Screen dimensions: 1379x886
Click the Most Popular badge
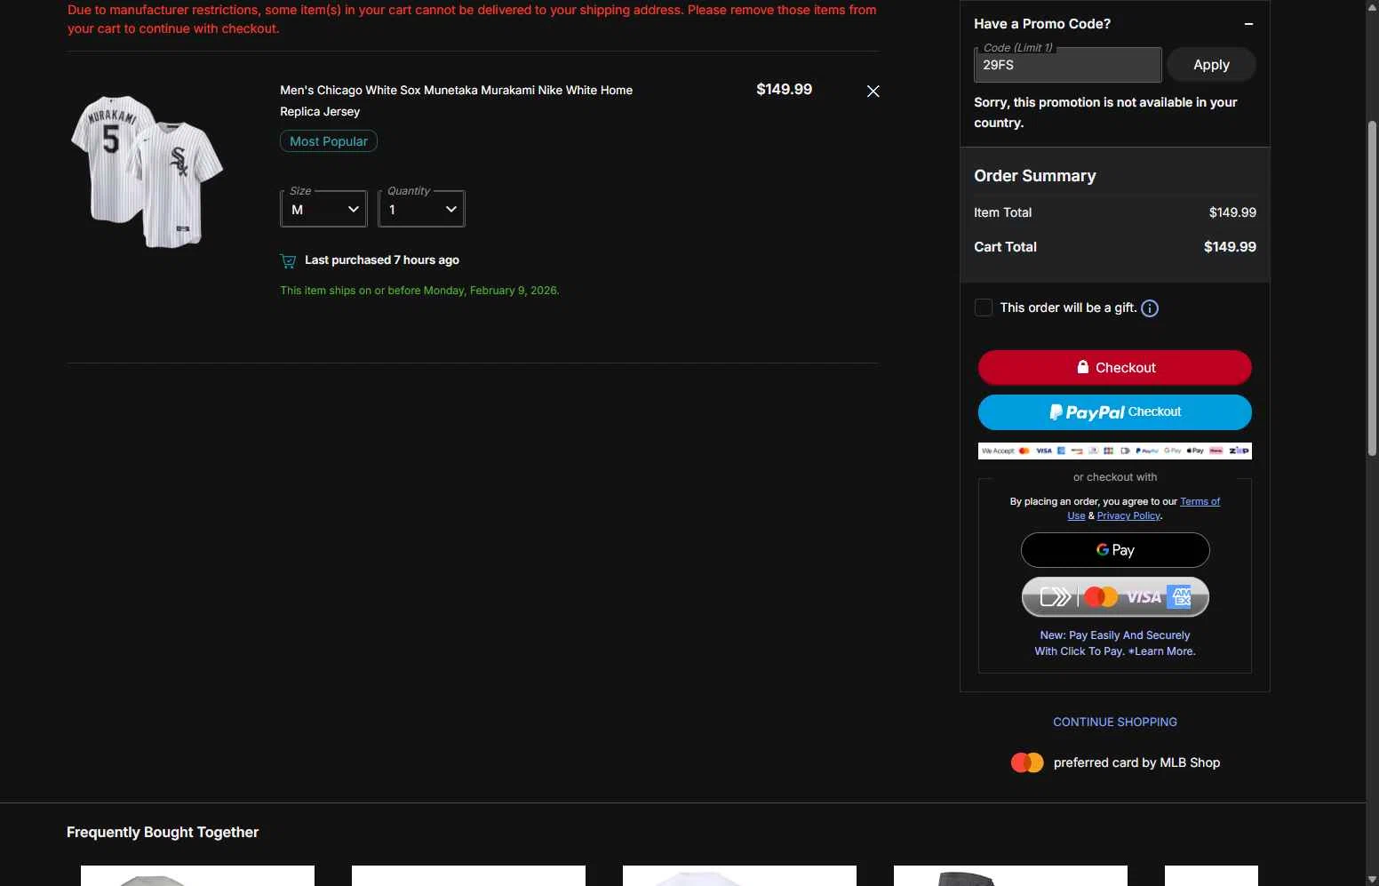(x=329, y=141)
